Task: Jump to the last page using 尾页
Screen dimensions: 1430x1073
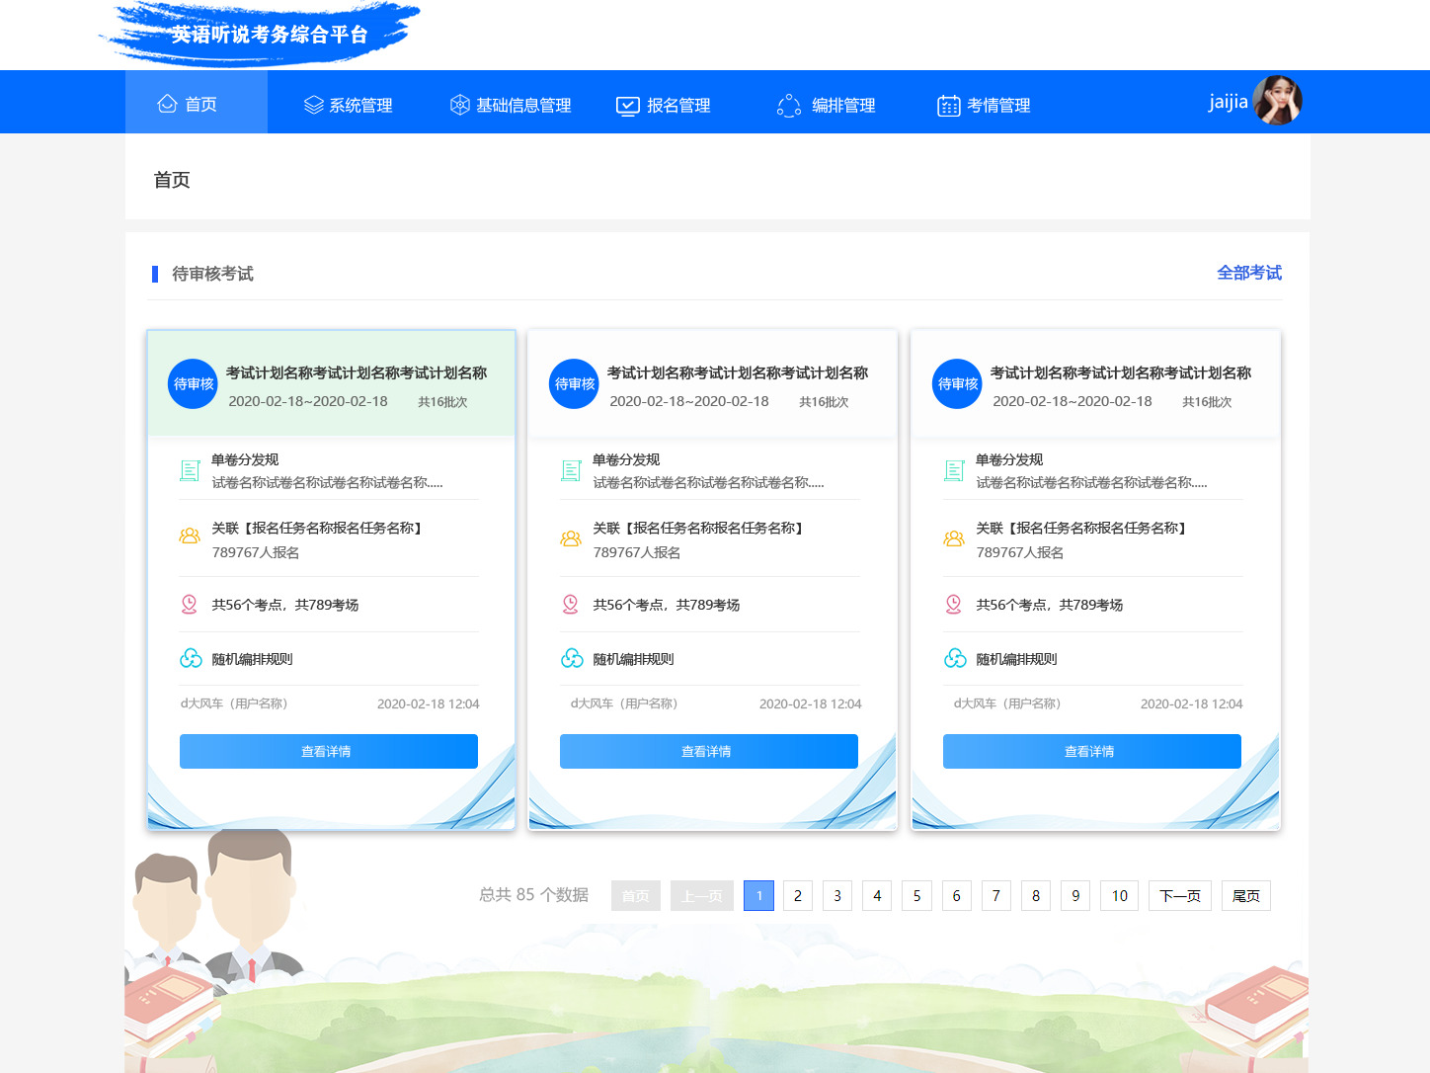Action: pos(1245,895)
